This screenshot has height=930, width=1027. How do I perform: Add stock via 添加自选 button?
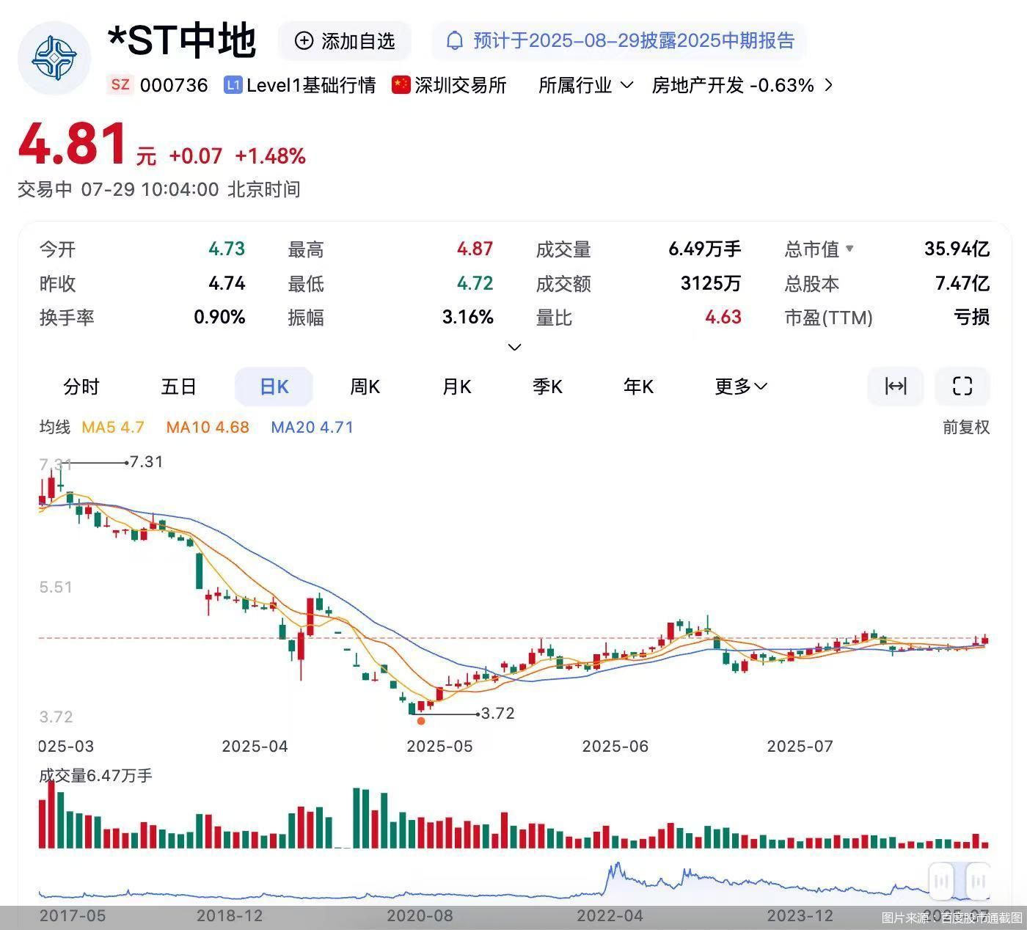(345, 40)
